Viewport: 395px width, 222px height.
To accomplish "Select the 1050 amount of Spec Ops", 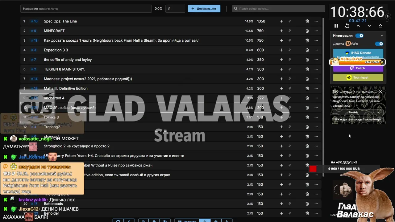I will pos(261,21).
